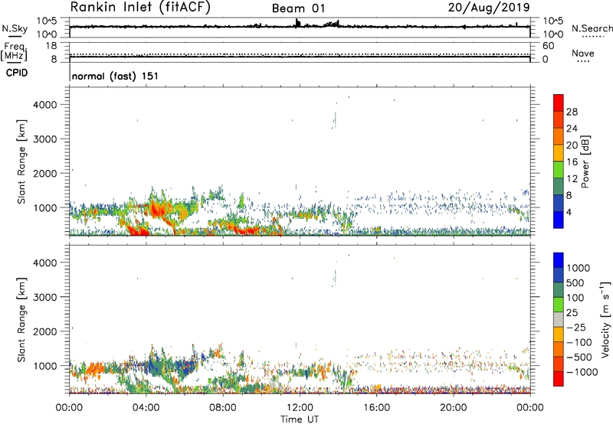Click the '60' Nave axis tick label
Image resolution: width=613 pixels, height=424 pixels.
click(548, 46)
